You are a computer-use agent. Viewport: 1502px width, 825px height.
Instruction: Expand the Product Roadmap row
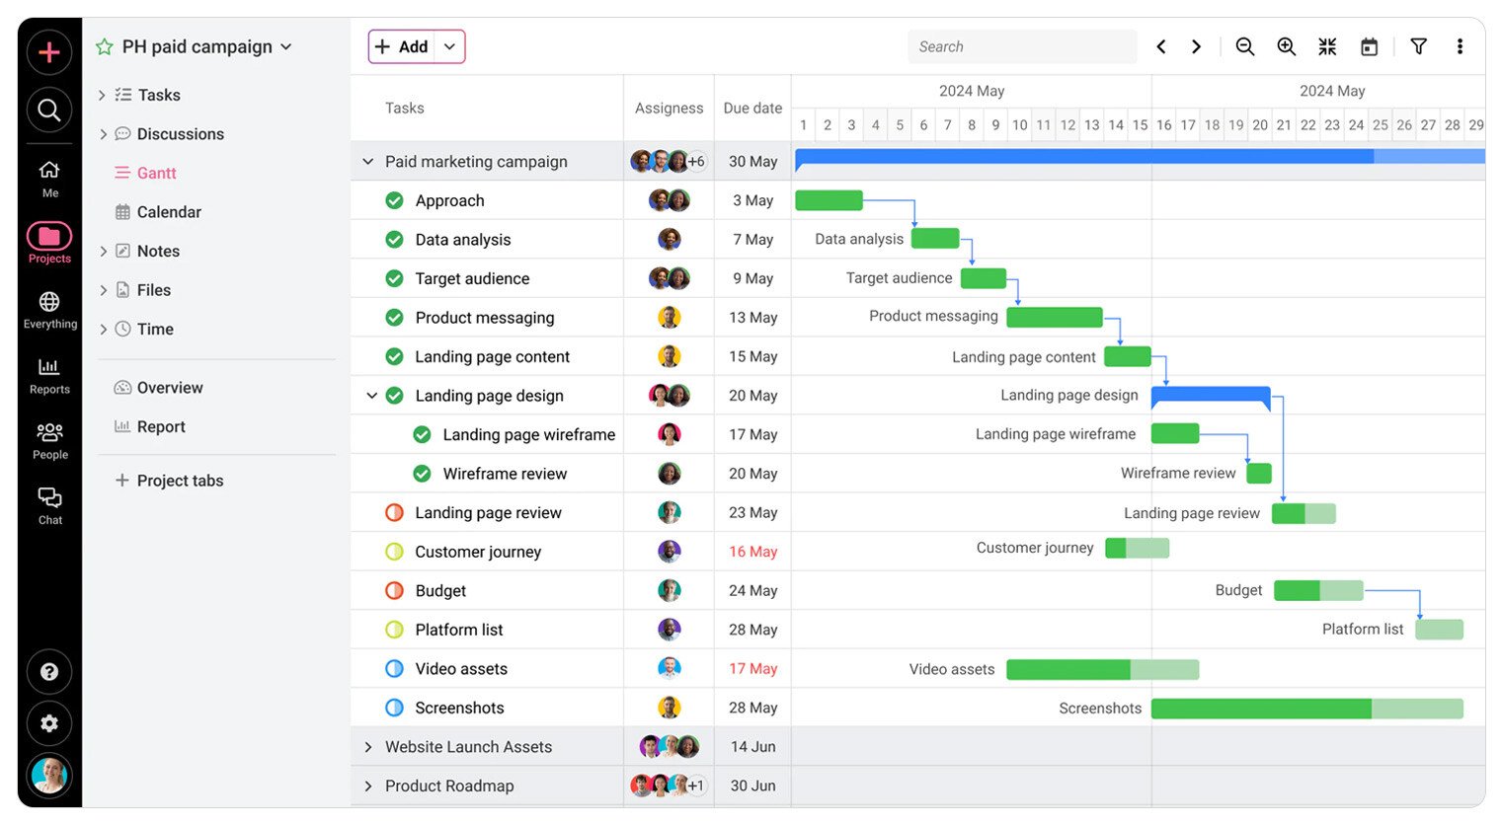coord(368,786)
